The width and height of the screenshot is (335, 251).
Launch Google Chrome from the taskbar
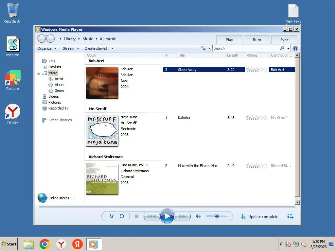pos(44,244)
